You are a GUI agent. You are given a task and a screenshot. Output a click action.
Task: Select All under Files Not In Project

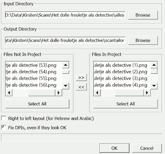coord(37,104)
